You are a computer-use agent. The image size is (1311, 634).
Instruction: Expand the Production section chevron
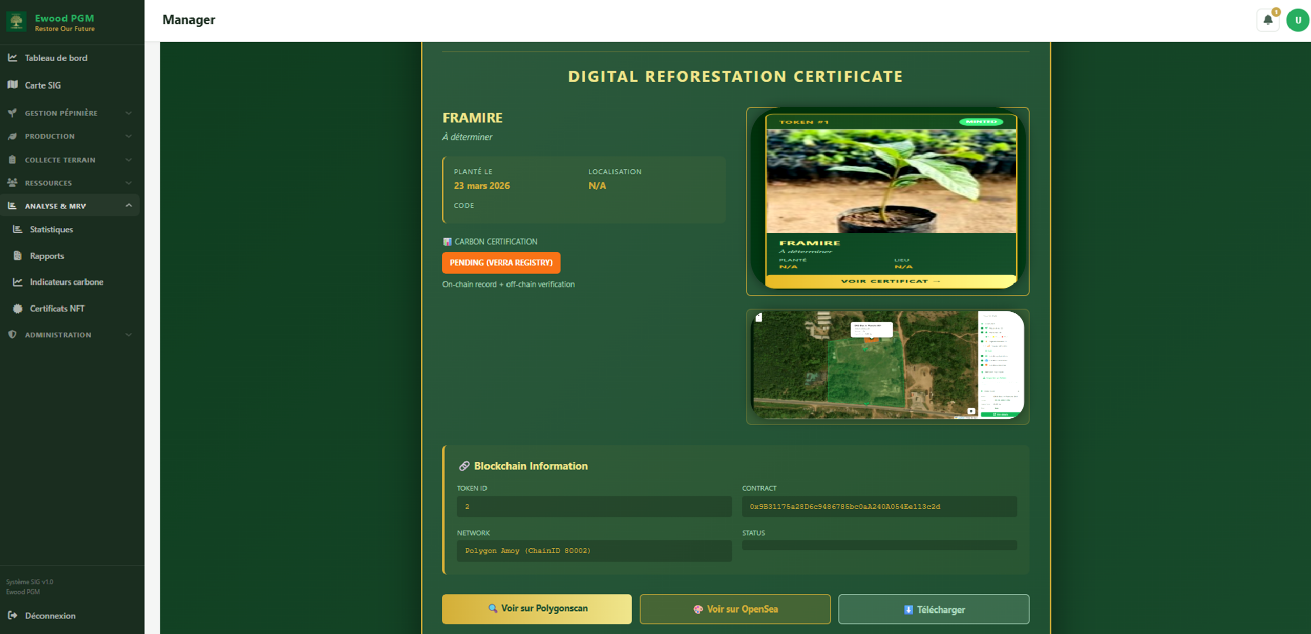point(129,136)
